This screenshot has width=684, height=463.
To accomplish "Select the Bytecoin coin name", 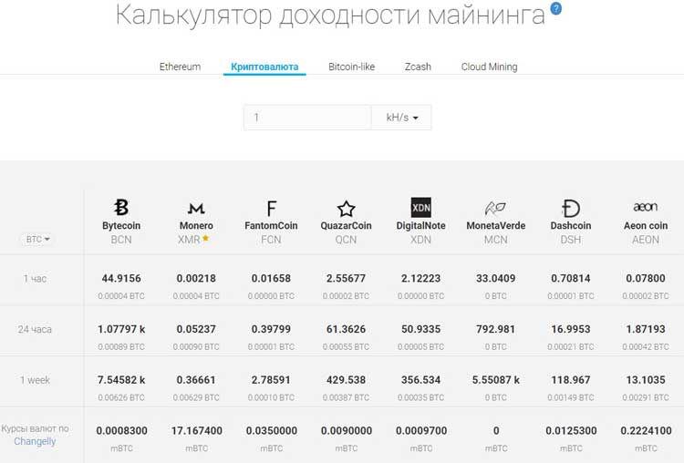I will click(121, 225).
